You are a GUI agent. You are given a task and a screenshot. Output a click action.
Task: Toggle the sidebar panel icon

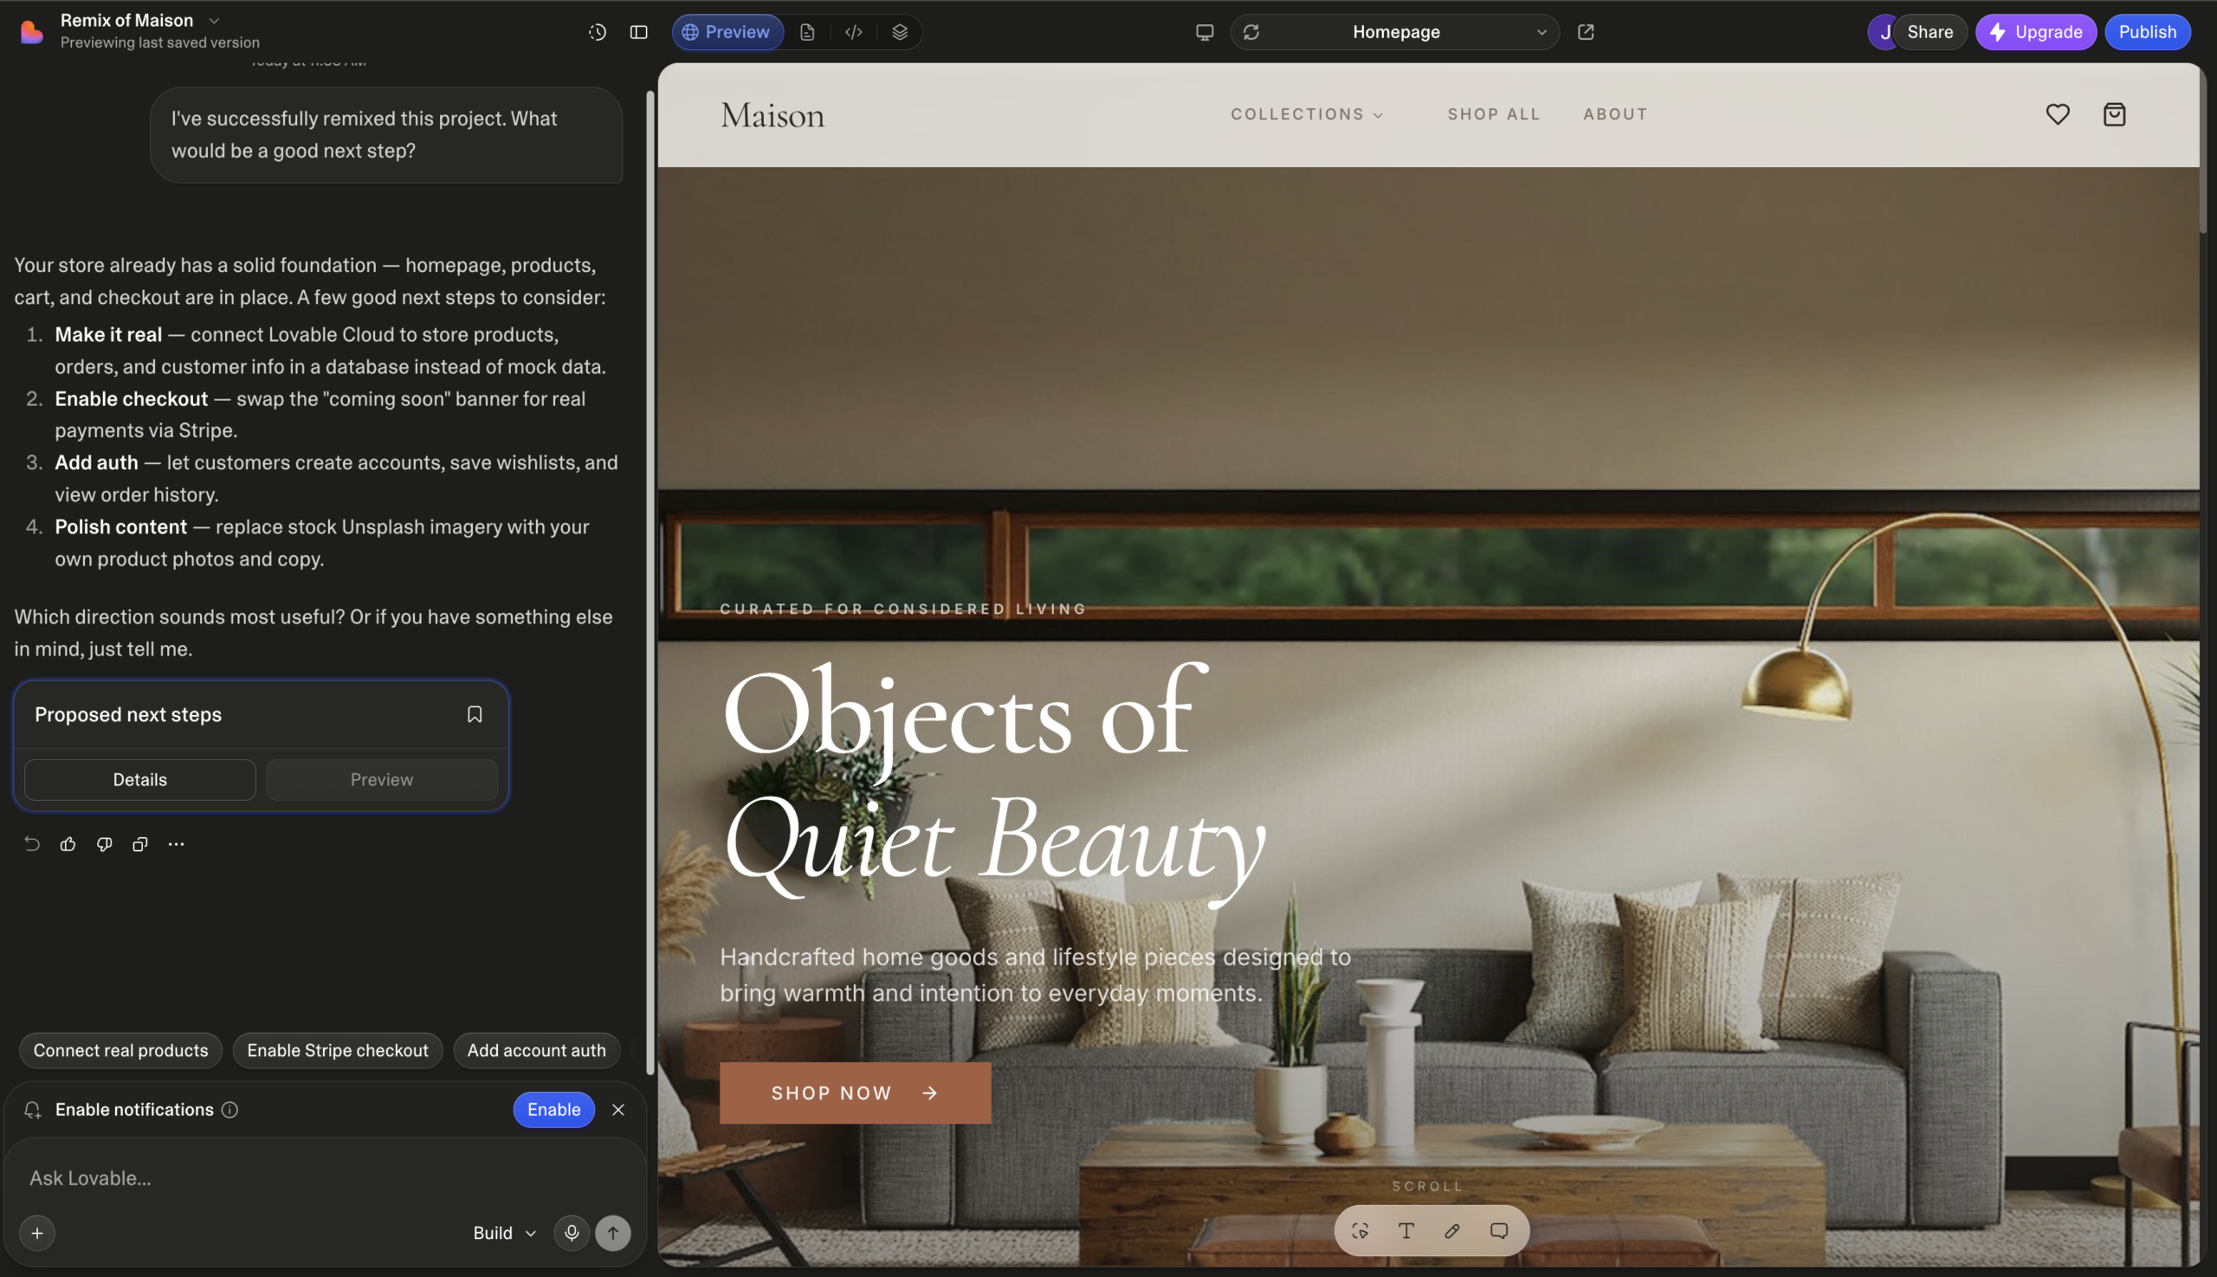tap(639, 31)
